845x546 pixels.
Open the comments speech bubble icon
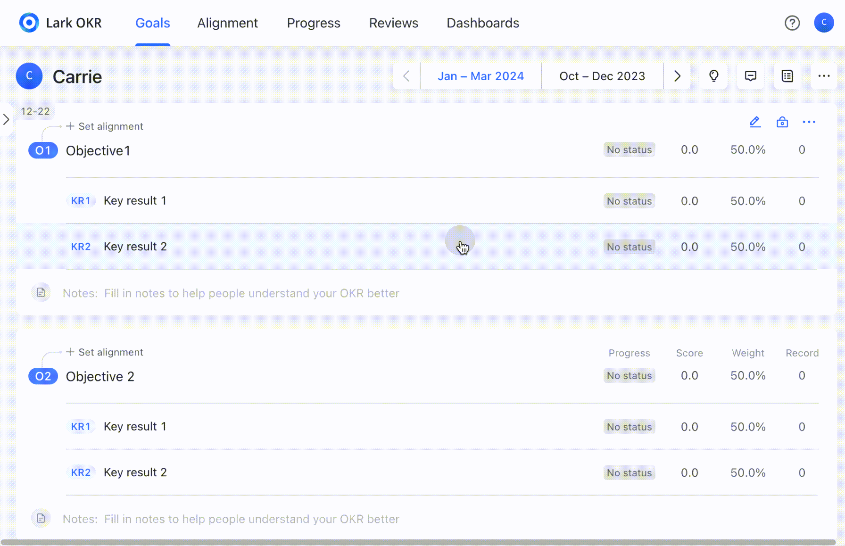750,76
